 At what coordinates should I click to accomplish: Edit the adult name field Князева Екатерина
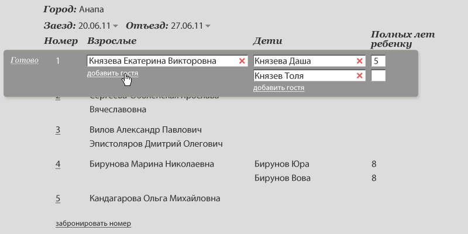pos(161,61)
